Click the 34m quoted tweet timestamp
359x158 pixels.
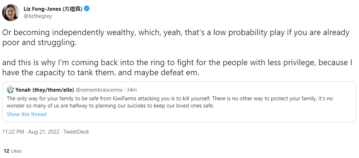(x=132, y=90)
